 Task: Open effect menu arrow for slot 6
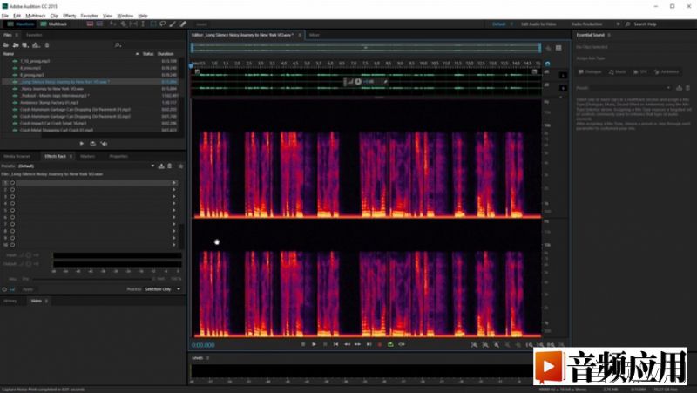(173, 217)
